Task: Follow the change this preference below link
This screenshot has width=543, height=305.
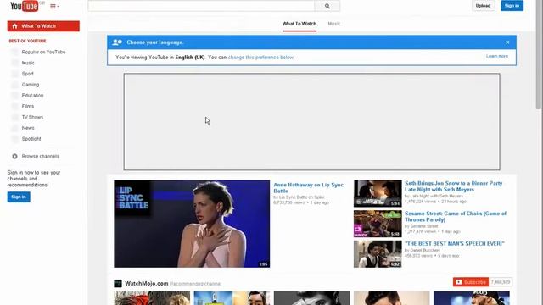Action: coord(260,58)
